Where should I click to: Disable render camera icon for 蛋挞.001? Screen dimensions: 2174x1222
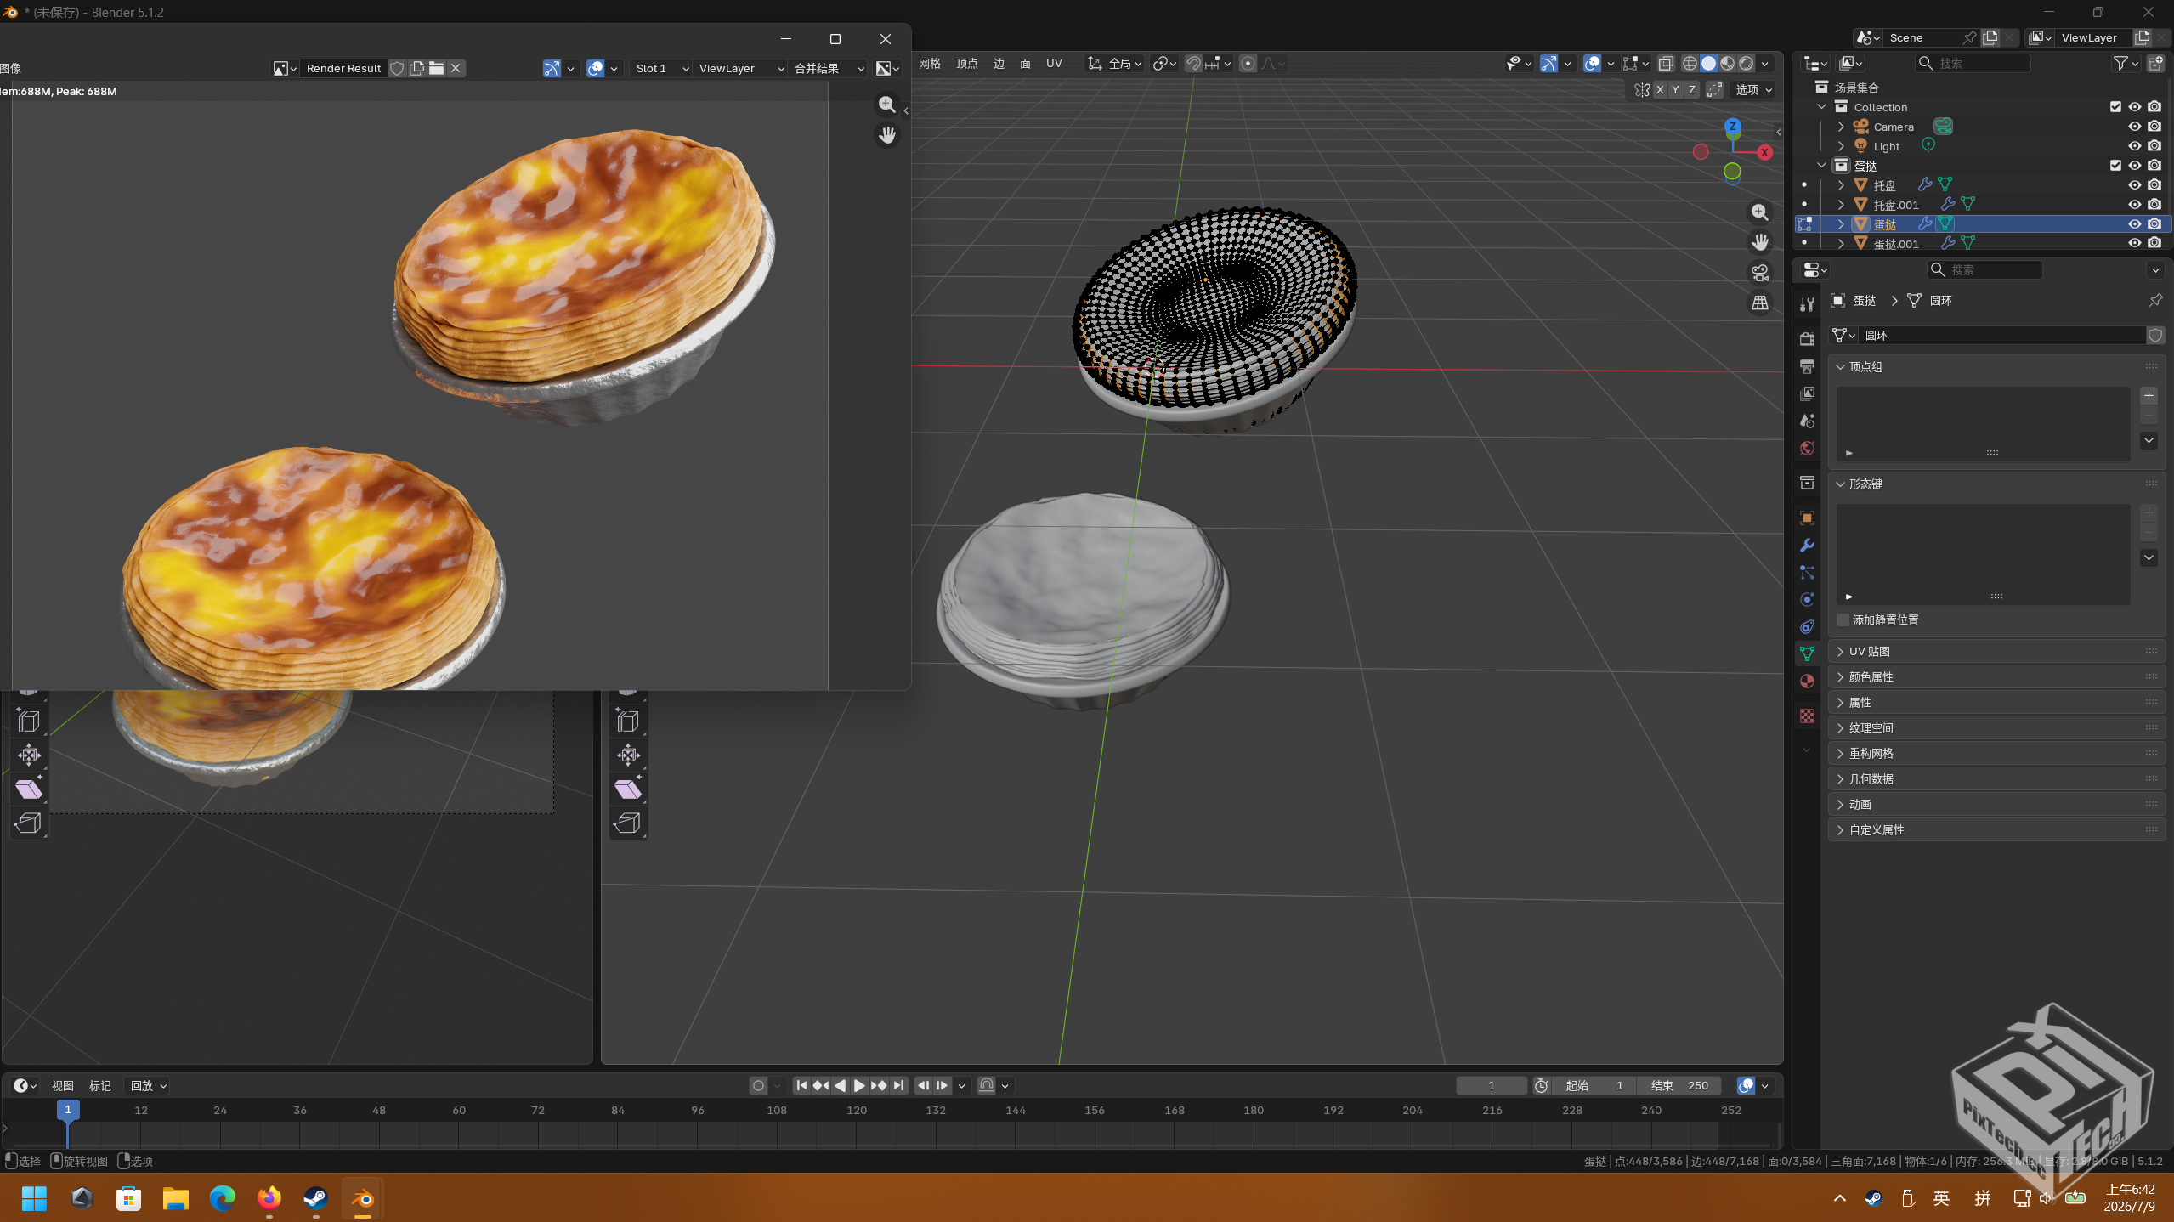point(2154,243)
